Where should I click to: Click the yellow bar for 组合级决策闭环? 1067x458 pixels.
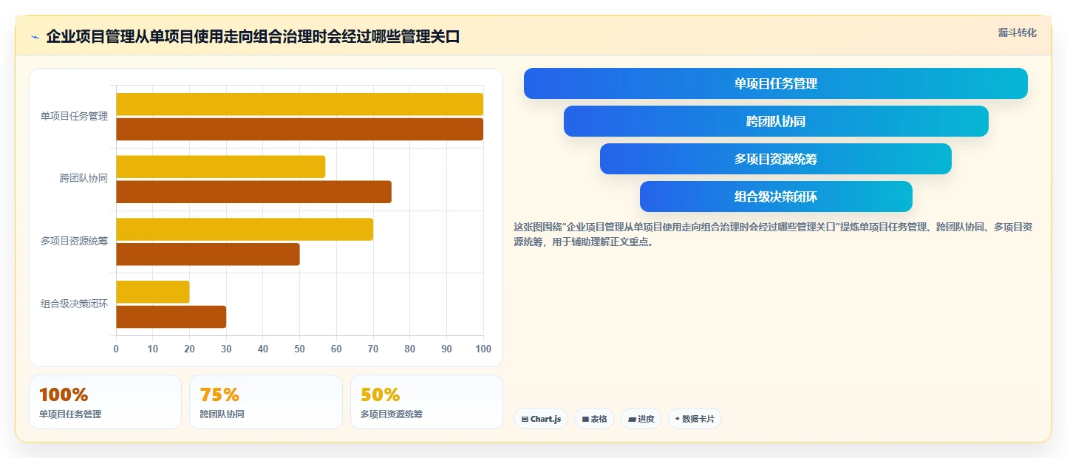pos(152,292)
